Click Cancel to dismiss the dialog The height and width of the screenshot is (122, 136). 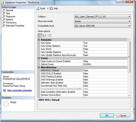tap(123, 115)
